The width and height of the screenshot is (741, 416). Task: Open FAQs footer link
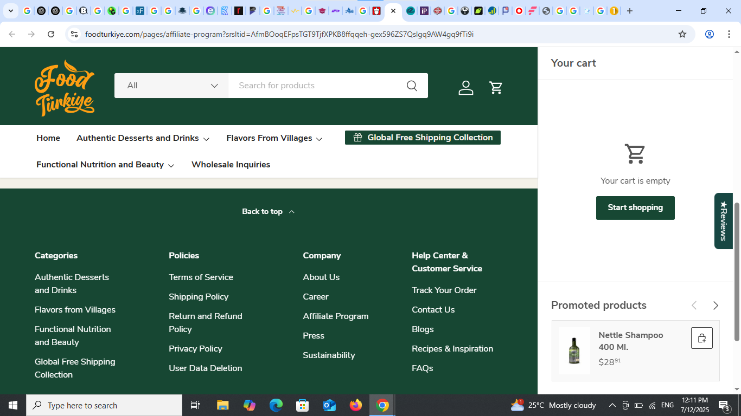click(423, 368)
